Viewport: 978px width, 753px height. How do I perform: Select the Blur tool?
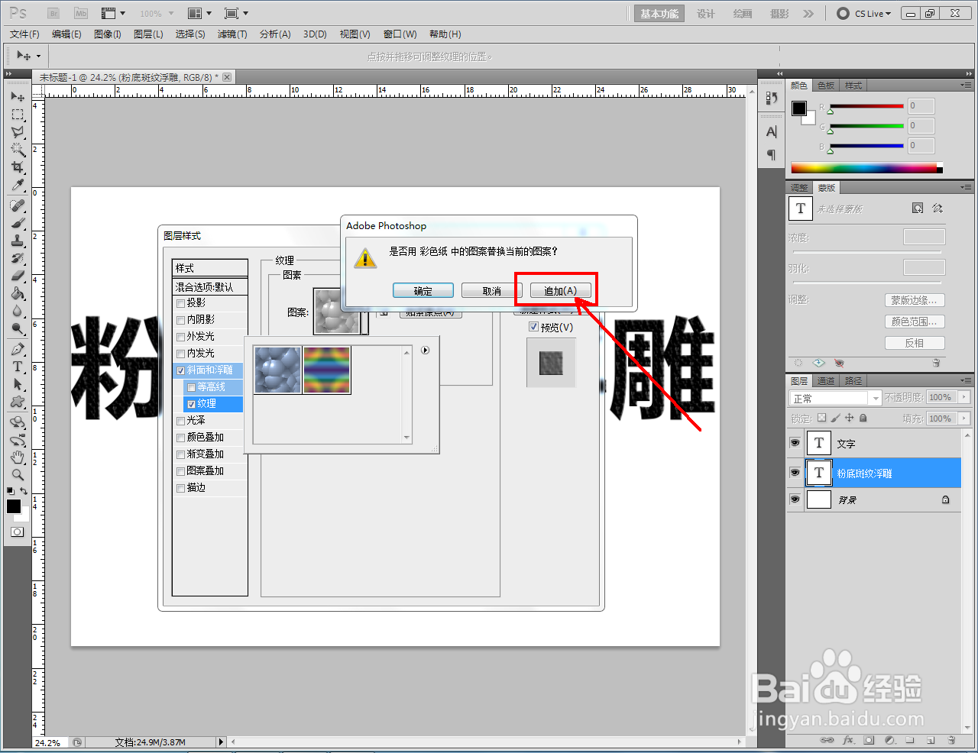[18, 311]
